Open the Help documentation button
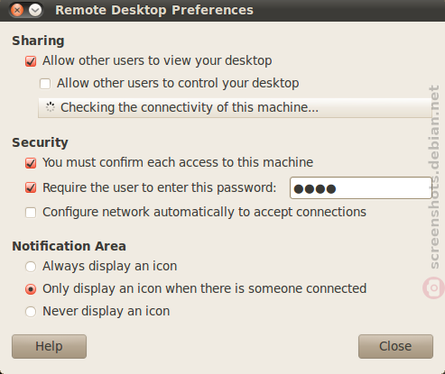 49,346
